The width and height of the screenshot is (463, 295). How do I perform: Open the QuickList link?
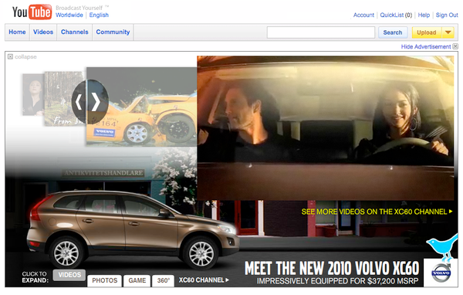(396, 15)
